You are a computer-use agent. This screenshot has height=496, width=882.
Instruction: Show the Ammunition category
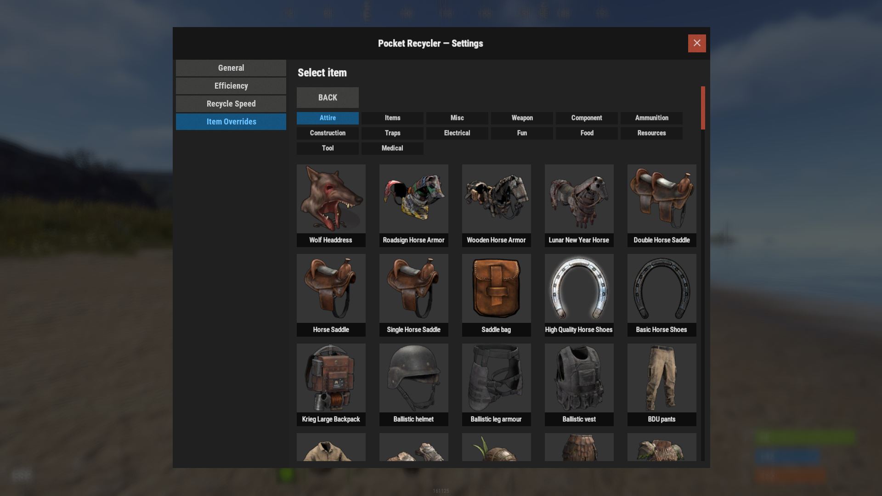651,118
